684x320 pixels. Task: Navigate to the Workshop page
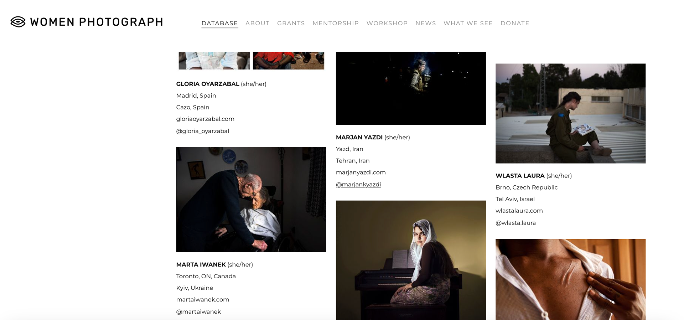tap(387, 23)
